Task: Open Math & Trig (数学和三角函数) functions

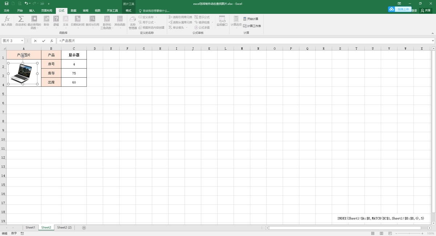Action: click(x=107, y=22)
